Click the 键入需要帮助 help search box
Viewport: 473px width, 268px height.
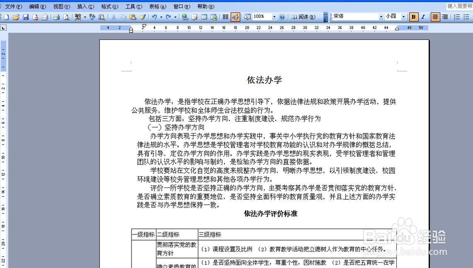(459, 6)
